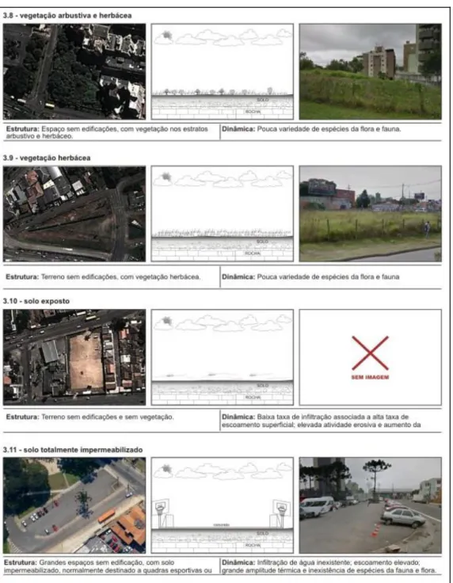Open ground photo of parked cars
This screenshot has width=453, height=583.
coord(371,505)
